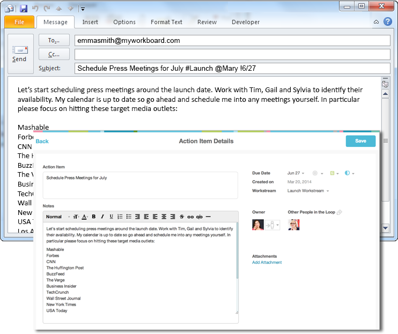This screenshot has height=334, width=398.
Task: Remove link in notes editor
Action: click(x=200, y=217)
